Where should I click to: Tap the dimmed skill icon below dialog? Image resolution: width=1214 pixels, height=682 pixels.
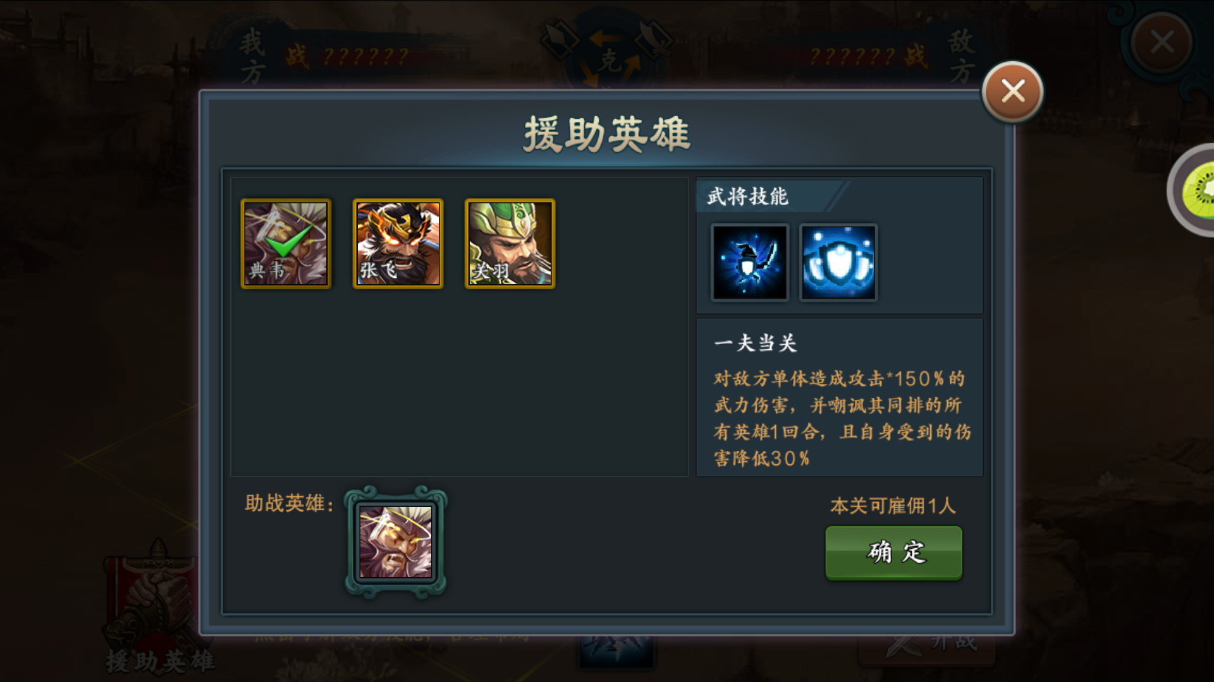click(x=616, y=650)
